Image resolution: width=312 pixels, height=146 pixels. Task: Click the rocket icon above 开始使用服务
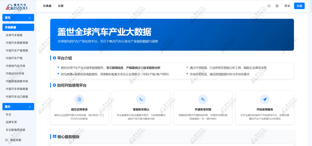tap(265, 99)
